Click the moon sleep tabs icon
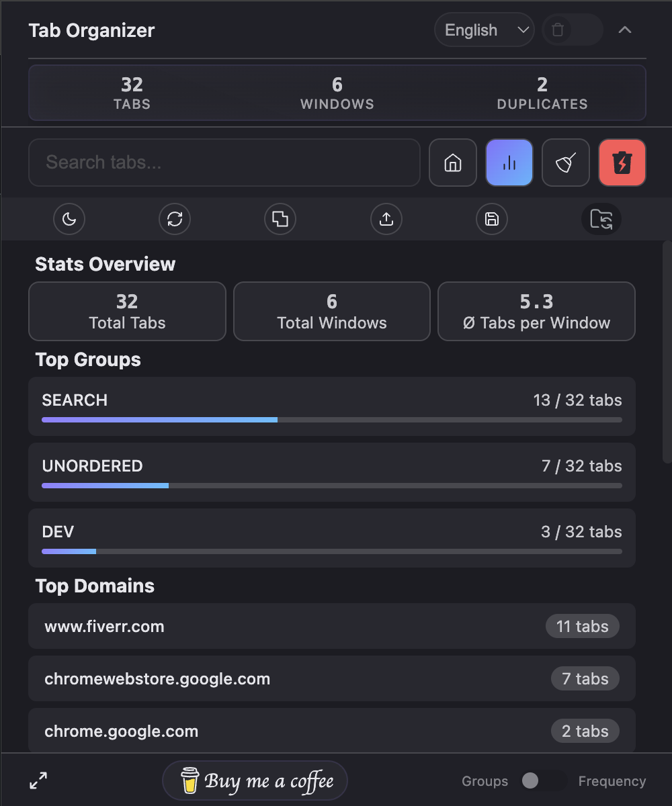Image resolution: width=672 pixels, height=806 pixels. click(69, 219)
